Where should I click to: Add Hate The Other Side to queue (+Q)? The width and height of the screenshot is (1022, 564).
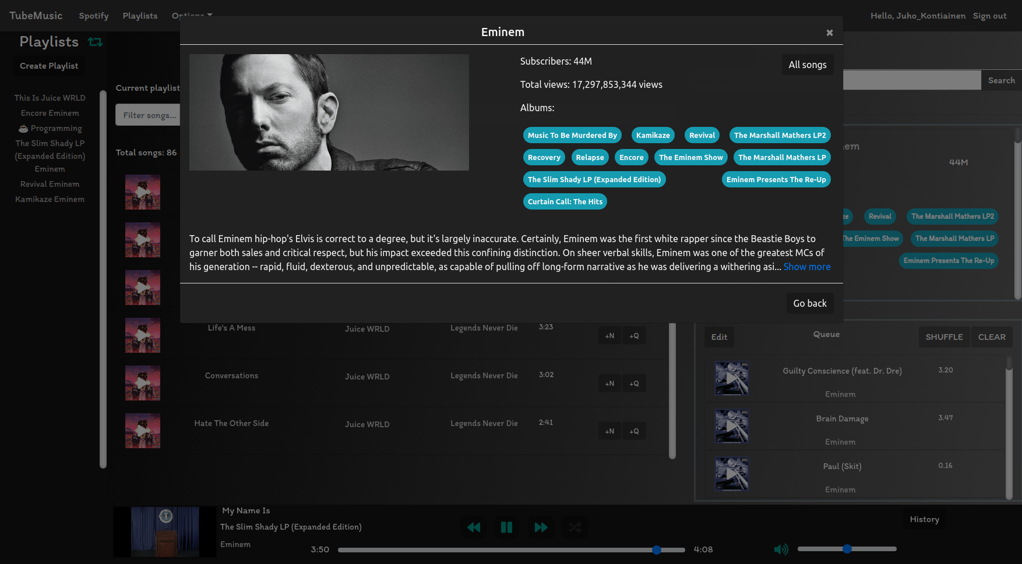634,431
